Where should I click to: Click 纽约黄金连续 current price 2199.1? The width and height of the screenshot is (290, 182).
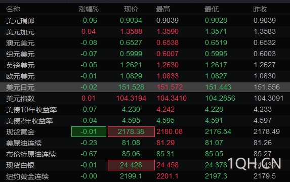coord(131,176)
